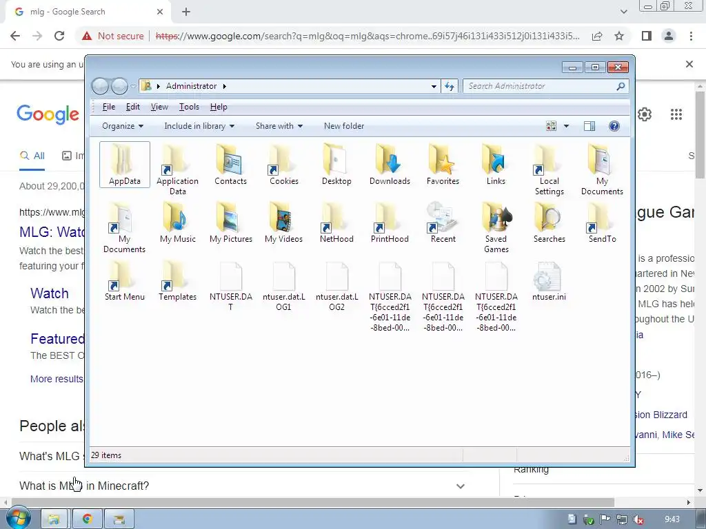
Task: Open the Edit menu
Action: (x=133, y=107)
